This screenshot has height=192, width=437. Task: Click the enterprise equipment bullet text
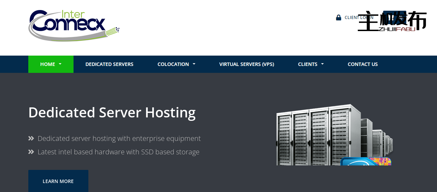coord(119,138)
